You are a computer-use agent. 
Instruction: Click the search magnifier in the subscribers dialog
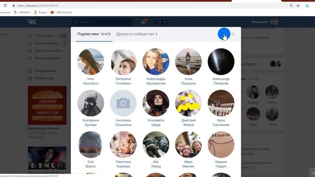(224, 34)
